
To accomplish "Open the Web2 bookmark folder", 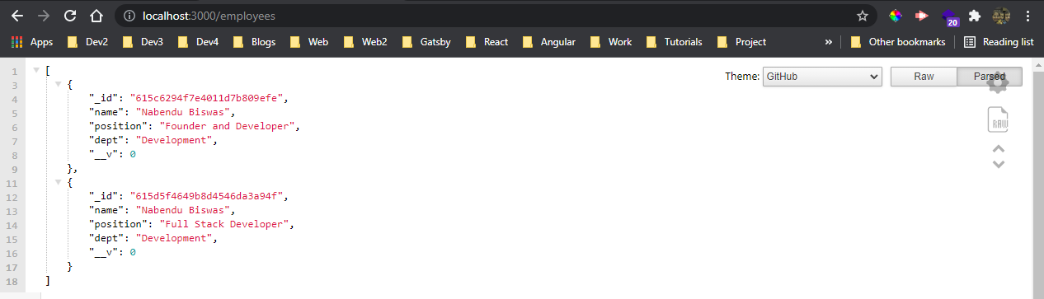I will [365, 41].
